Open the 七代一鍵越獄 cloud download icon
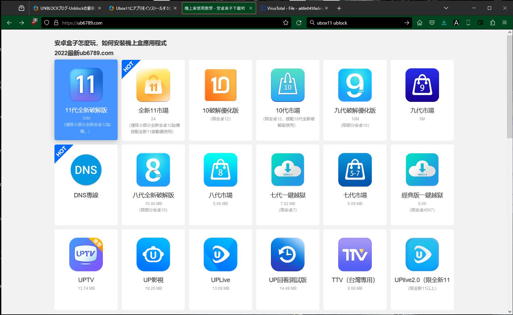 click(288, 170)
